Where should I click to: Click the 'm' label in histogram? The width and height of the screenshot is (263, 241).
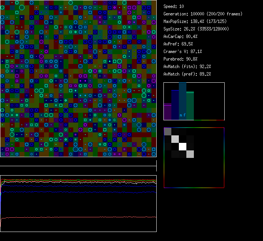click(x=181, y=115)
